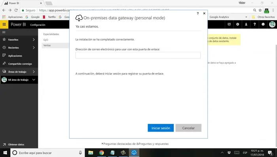Open the feedback smiley icon
Viewport: 277px width, 157px height.
click(263, 25)
